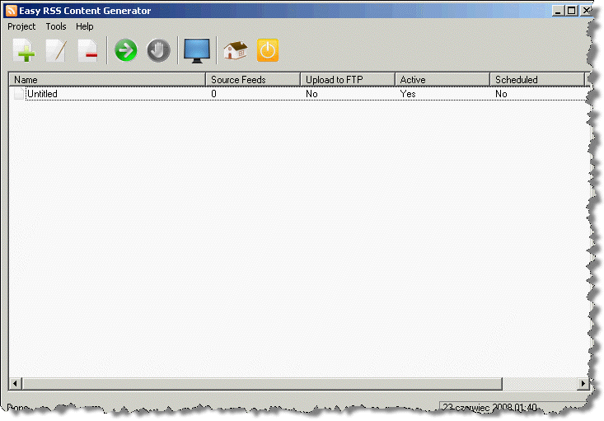Click the right arrow of horizontal scrollbar

click(x=583, y=383)
